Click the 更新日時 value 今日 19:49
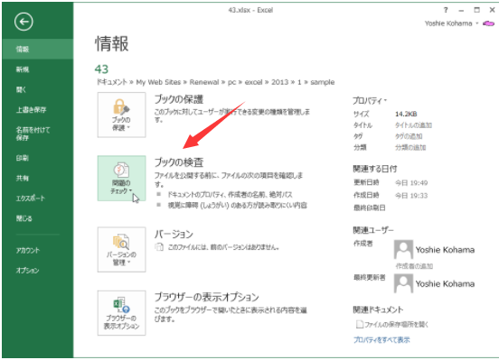The height and width of the screenshot is (360, 499). point(411,182)
